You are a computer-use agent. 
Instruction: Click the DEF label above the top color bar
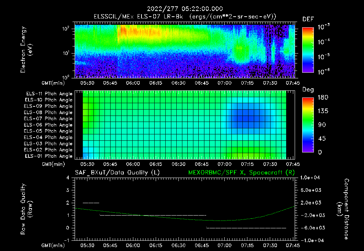point(308,19)
